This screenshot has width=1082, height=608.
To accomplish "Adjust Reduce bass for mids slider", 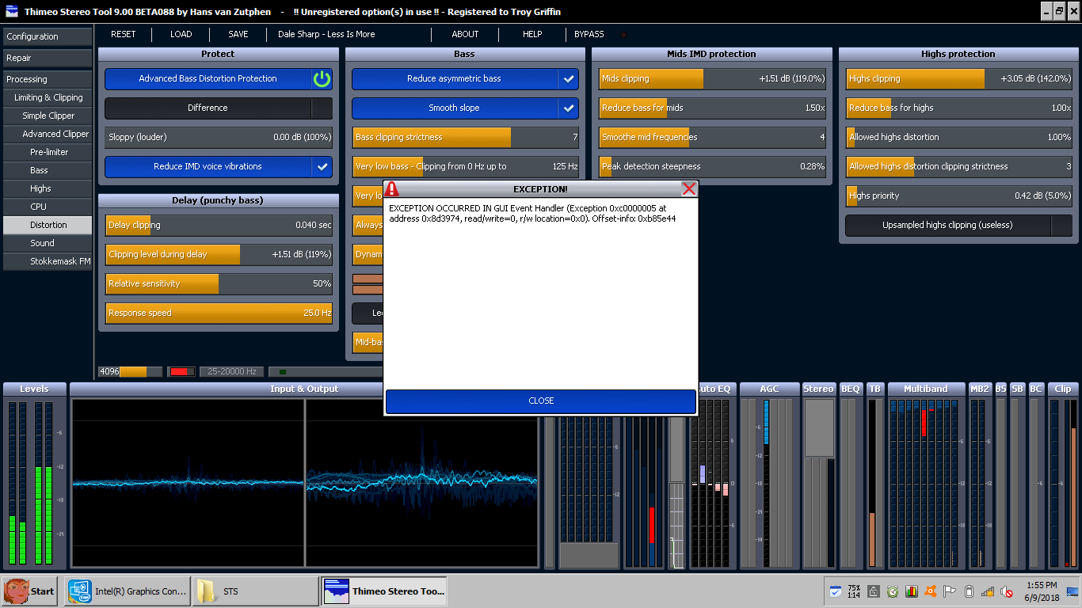I will point(712,108).
